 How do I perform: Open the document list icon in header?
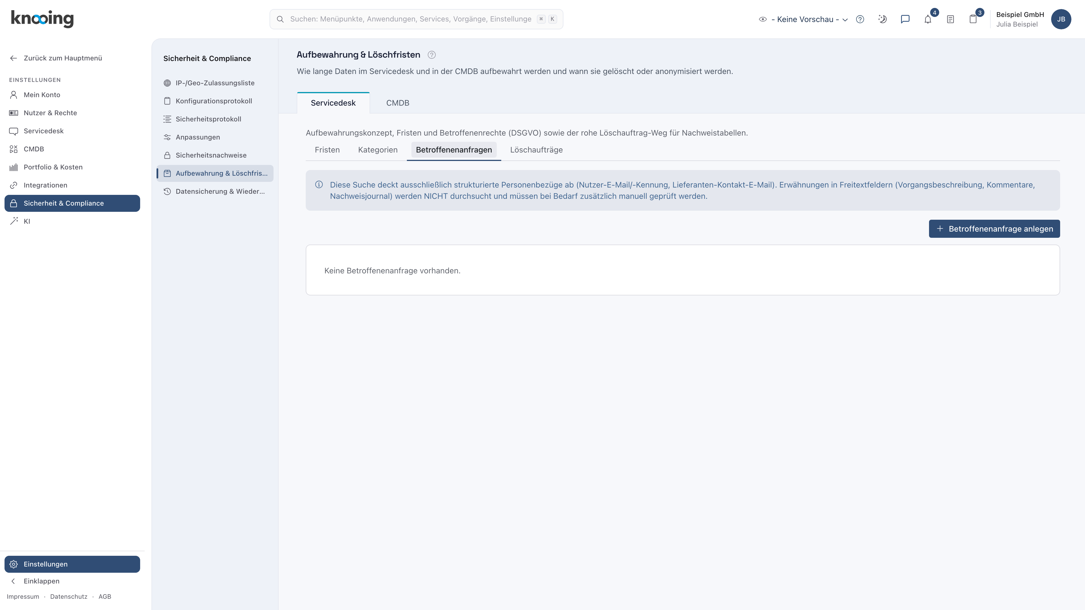pos(950,19)
